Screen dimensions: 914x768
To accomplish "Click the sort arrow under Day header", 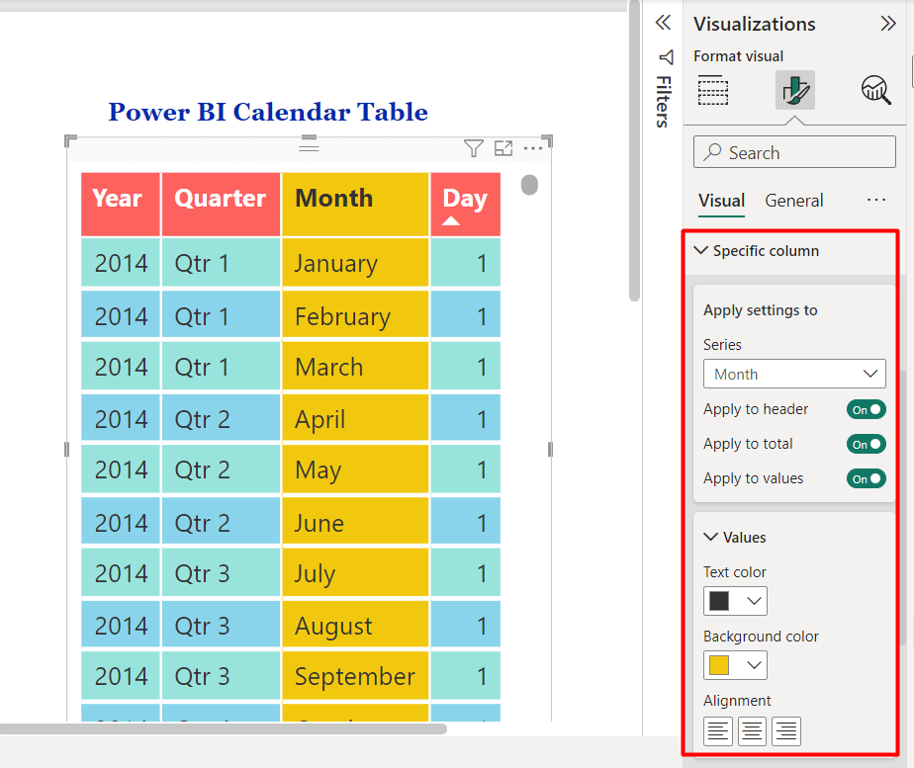I will coord(451,220).
